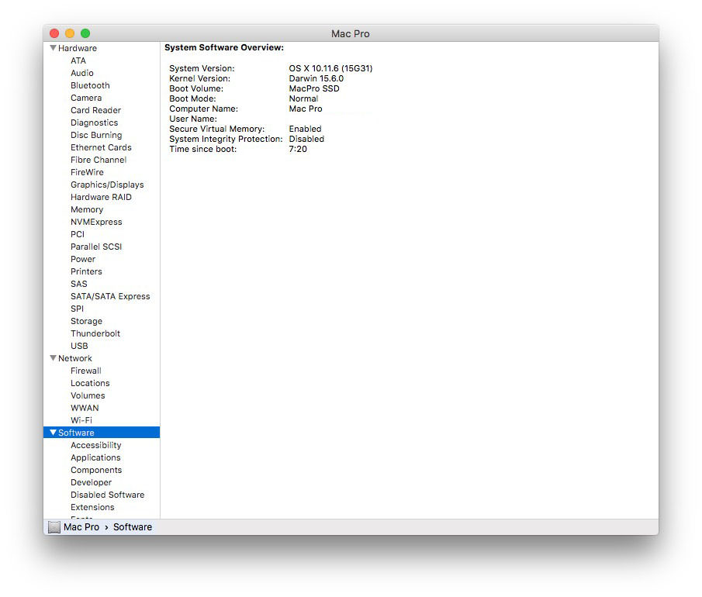Click the Mac Pro computer icon in path bar
The width and height of the screenshot is (702, 597).
click(x=54, y=527)
